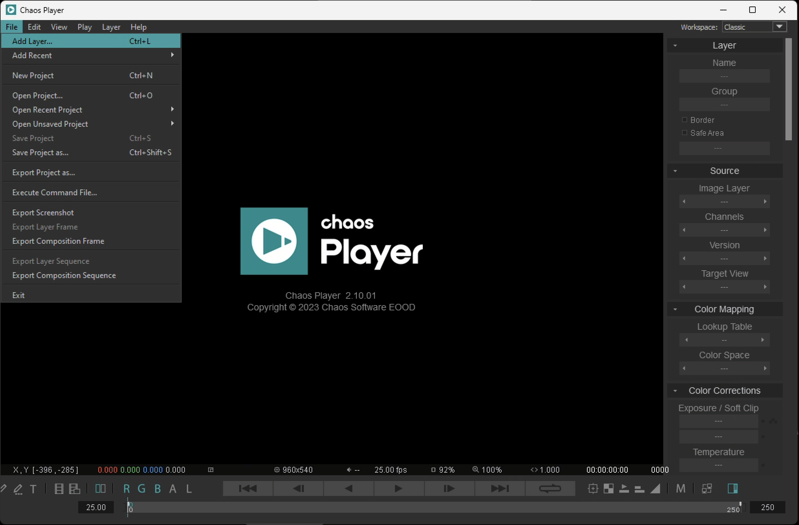Jump to the first frame
Viewport: 799px width, 525px height.
[x=248, y=488]
